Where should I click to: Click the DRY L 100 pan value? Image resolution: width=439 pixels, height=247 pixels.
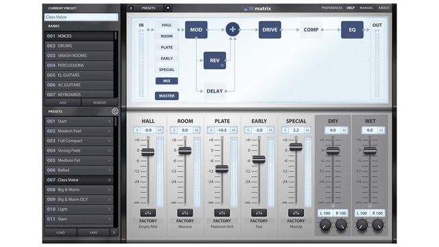tap(325, 213)
